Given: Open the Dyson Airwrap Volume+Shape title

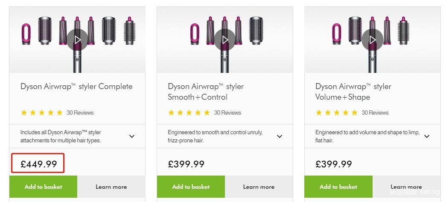Looking at the screenshot, I should (x=353, y=92).
